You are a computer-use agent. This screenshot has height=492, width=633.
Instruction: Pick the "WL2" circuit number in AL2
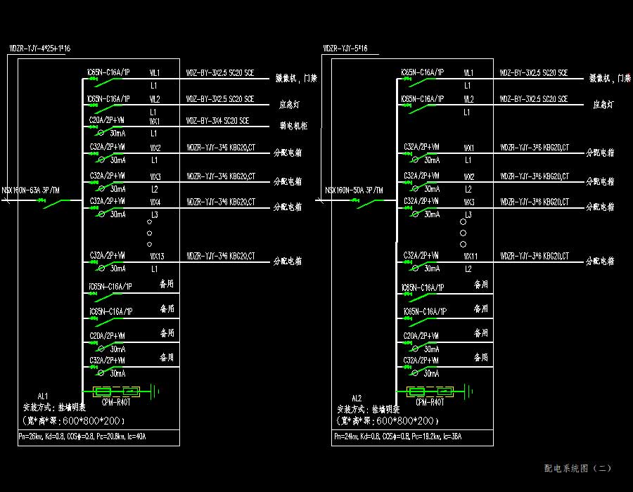coord(468,99)
